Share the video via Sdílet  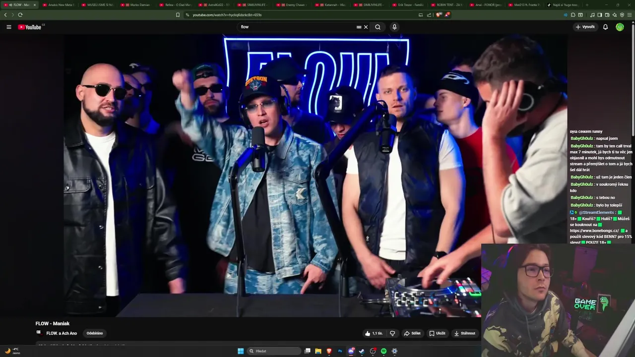412,333
